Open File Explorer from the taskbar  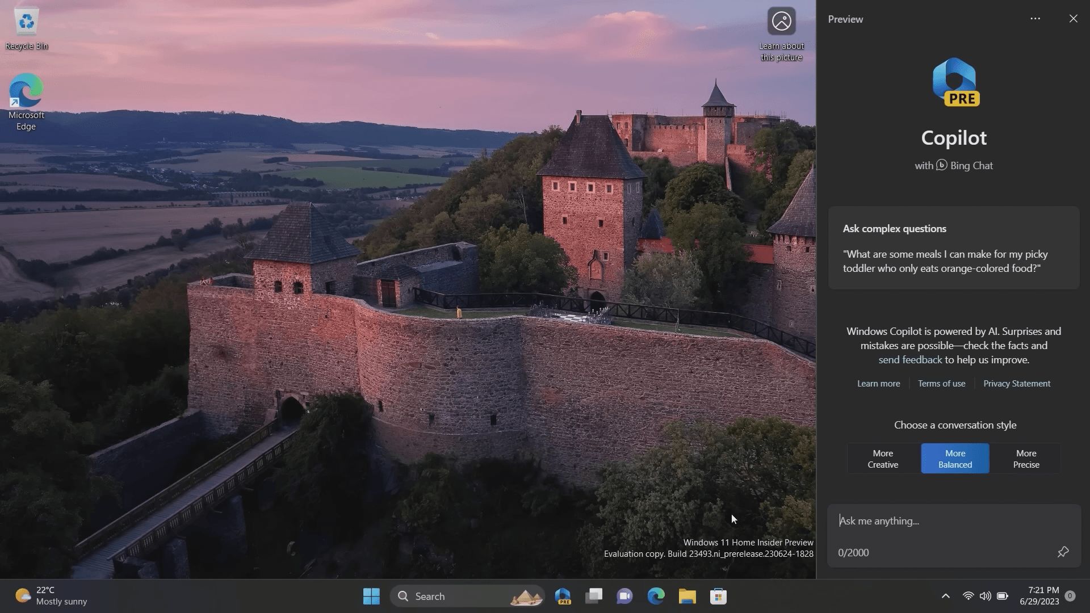coord(687,596)
